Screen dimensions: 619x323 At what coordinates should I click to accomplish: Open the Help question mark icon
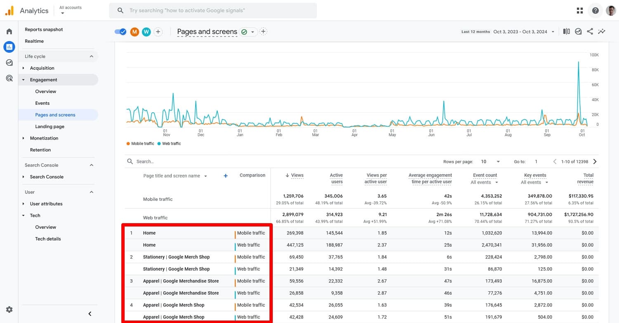(595, 10)
